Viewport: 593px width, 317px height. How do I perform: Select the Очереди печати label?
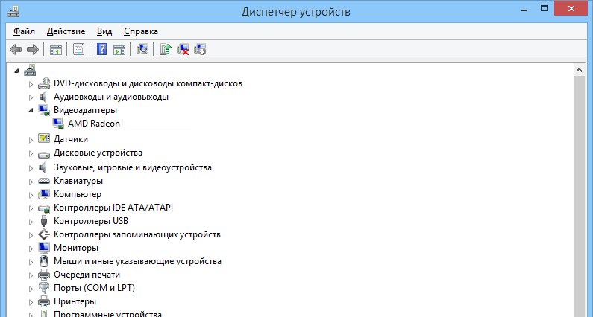[x=87, y=275]
